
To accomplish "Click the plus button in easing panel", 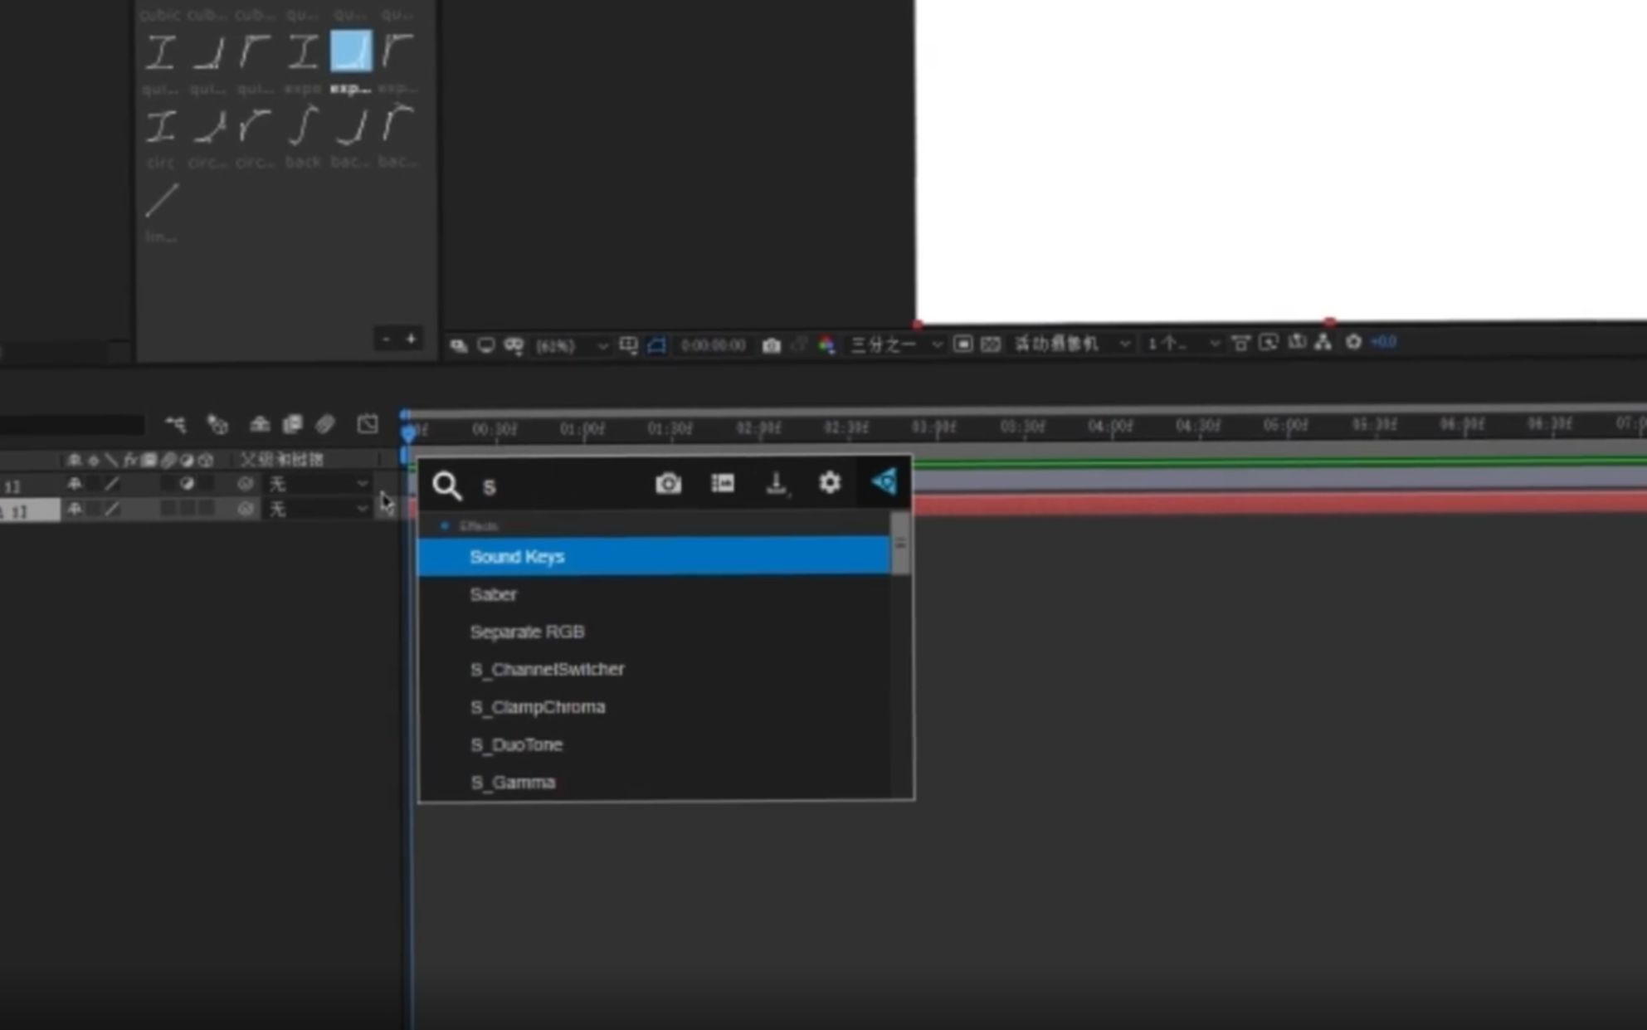I will click(x=411, y=339).
